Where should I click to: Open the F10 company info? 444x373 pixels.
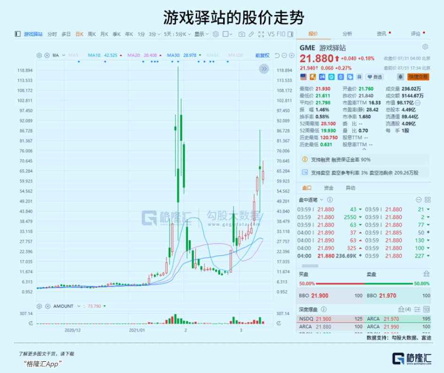281,34
